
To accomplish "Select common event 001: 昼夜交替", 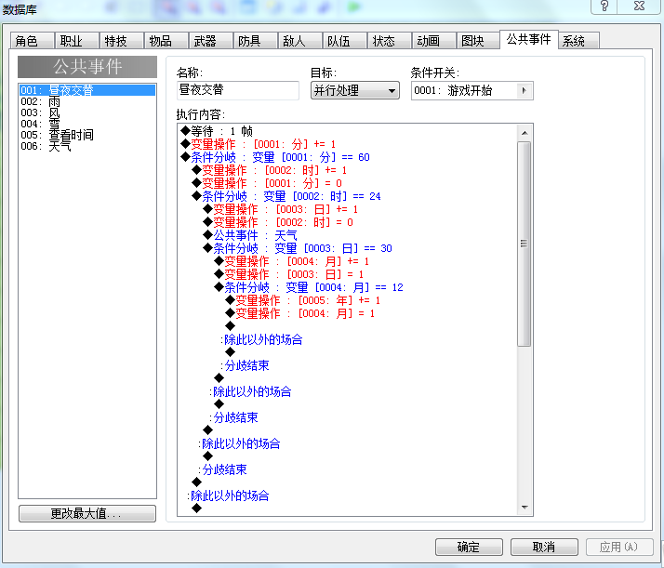I will point(87,90).
